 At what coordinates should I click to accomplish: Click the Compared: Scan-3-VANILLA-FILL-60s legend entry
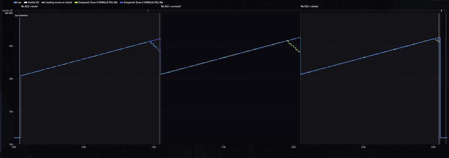click(95, 2)
